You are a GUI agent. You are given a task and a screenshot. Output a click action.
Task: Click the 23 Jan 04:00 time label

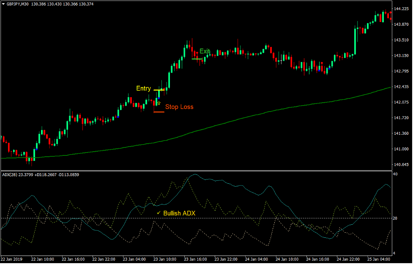coord(134,259)
